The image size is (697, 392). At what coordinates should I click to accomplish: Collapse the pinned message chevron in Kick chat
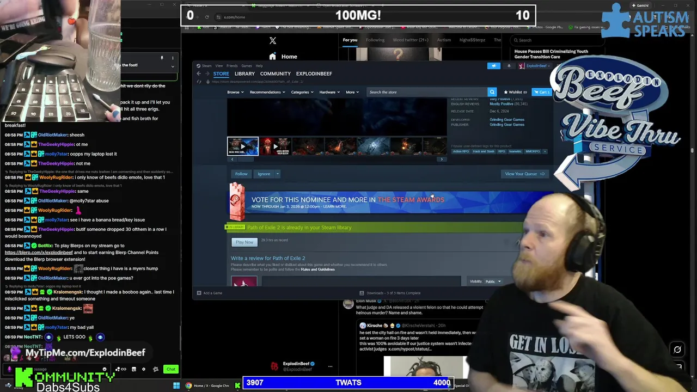[x=173, y=66]
